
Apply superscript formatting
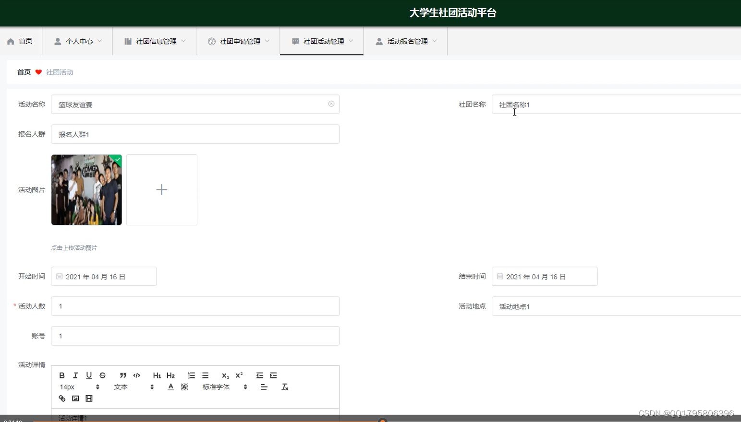click(x=239, y=375)
